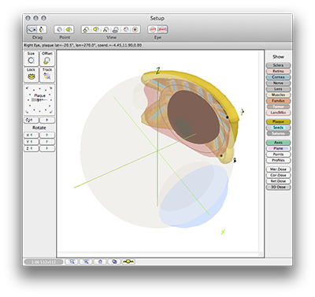Screen dimensions: 315x297
Task: Choose the second yellow Point tool icon
Action: pos(69,29)
